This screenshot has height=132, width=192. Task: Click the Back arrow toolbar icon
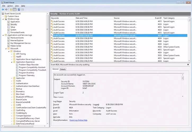3,9
